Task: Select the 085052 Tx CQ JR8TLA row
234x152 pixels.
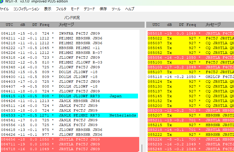Action: 191,53
